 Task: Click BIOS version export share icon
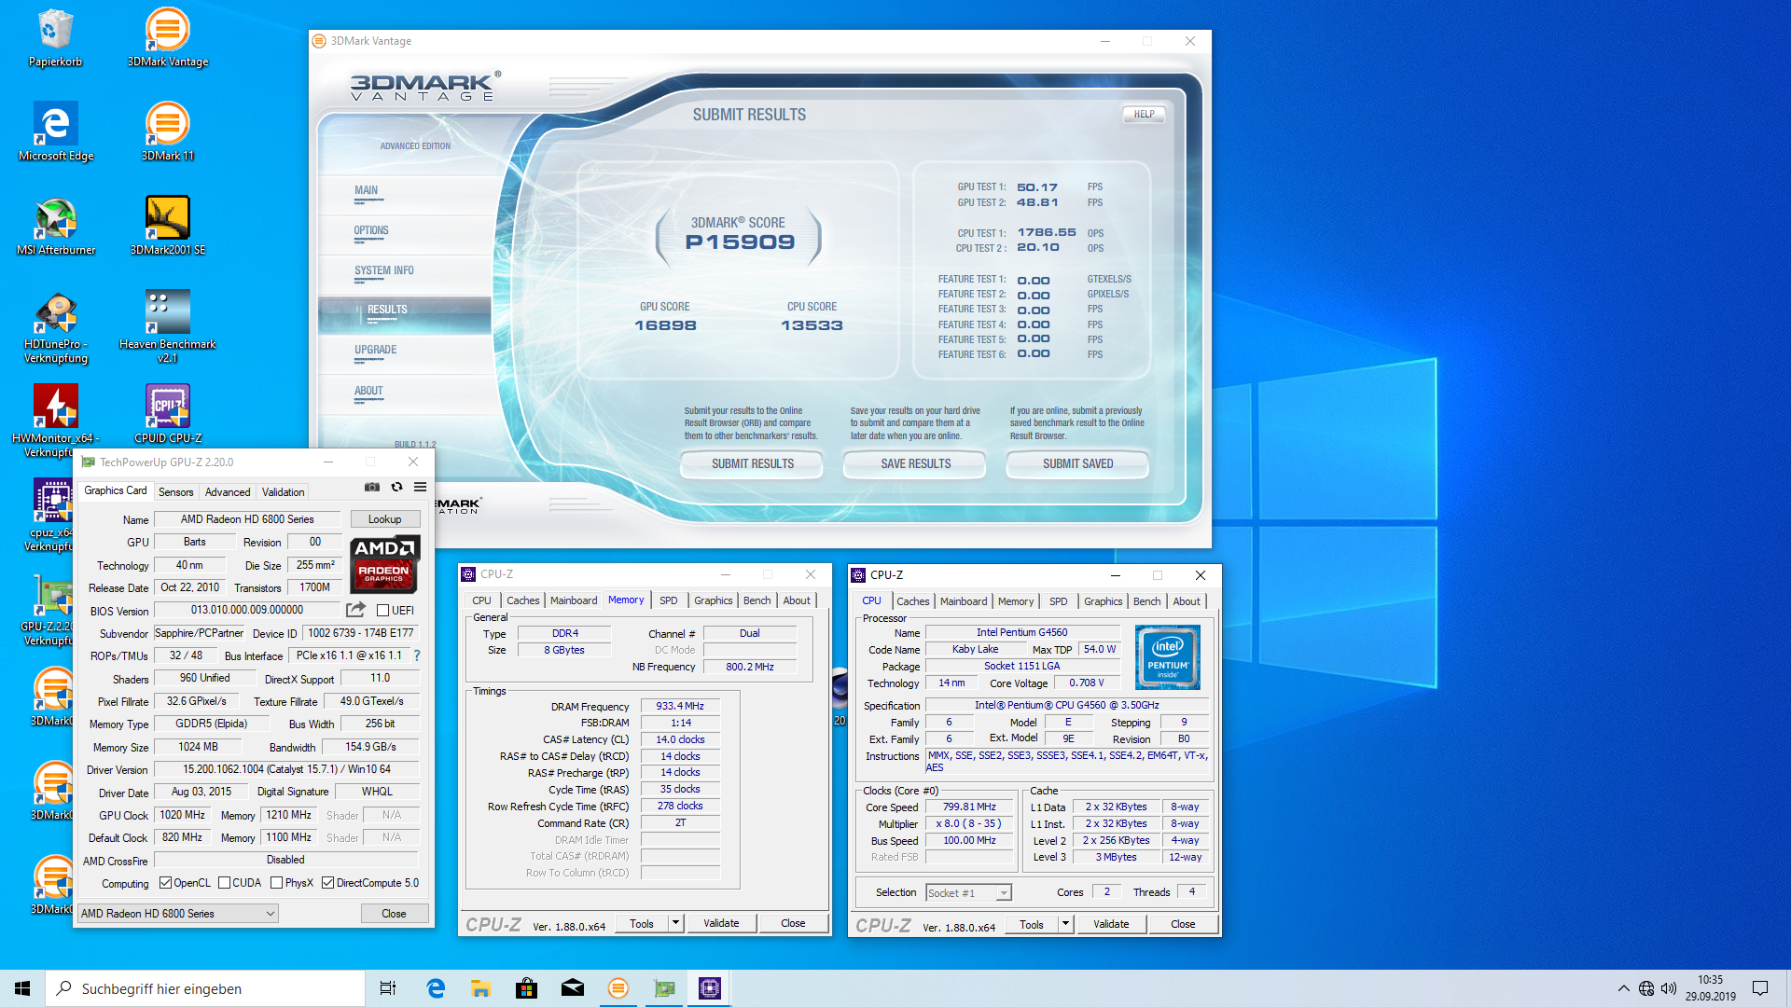tap(355, 610)
